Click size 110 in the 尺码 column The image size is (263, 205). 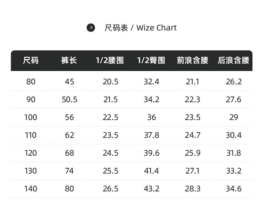click(31, 135)
